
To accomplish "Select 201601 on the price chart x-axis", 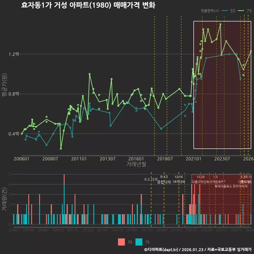I will [136, 159].
